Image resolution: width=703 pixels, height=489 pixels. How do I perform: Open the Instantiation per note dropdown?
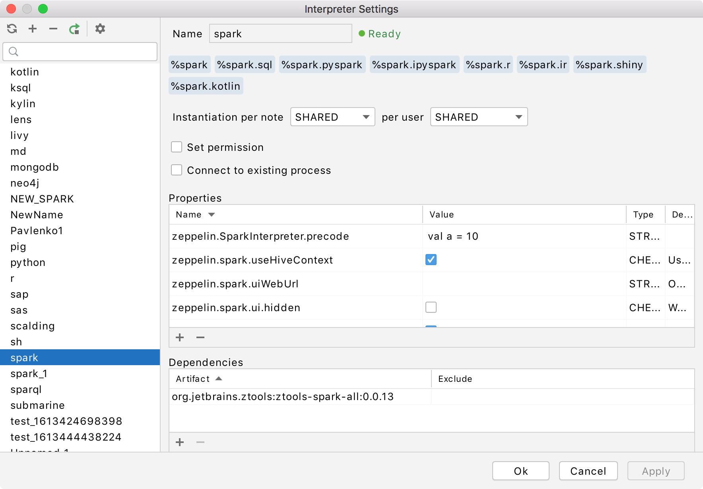[332, 117]
